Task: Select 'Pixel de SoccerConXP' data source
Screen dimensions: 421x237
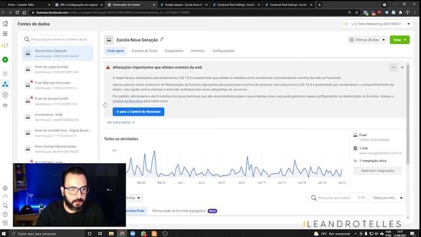Action: point(57,101)
